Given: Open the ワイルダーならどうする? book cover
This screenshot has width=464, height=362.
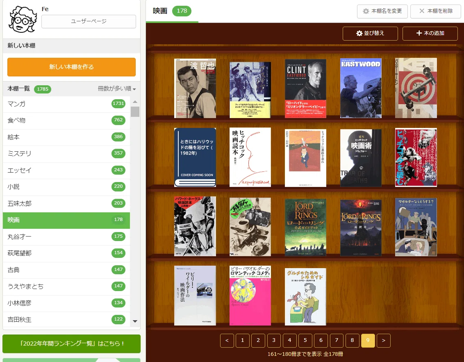Looking at the screenshot, I should (416, 227).
